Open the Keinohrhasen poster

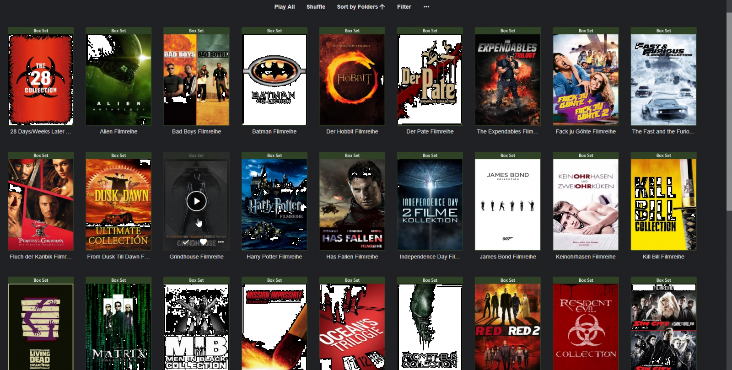pyautogui.click(x=586, y=204)
